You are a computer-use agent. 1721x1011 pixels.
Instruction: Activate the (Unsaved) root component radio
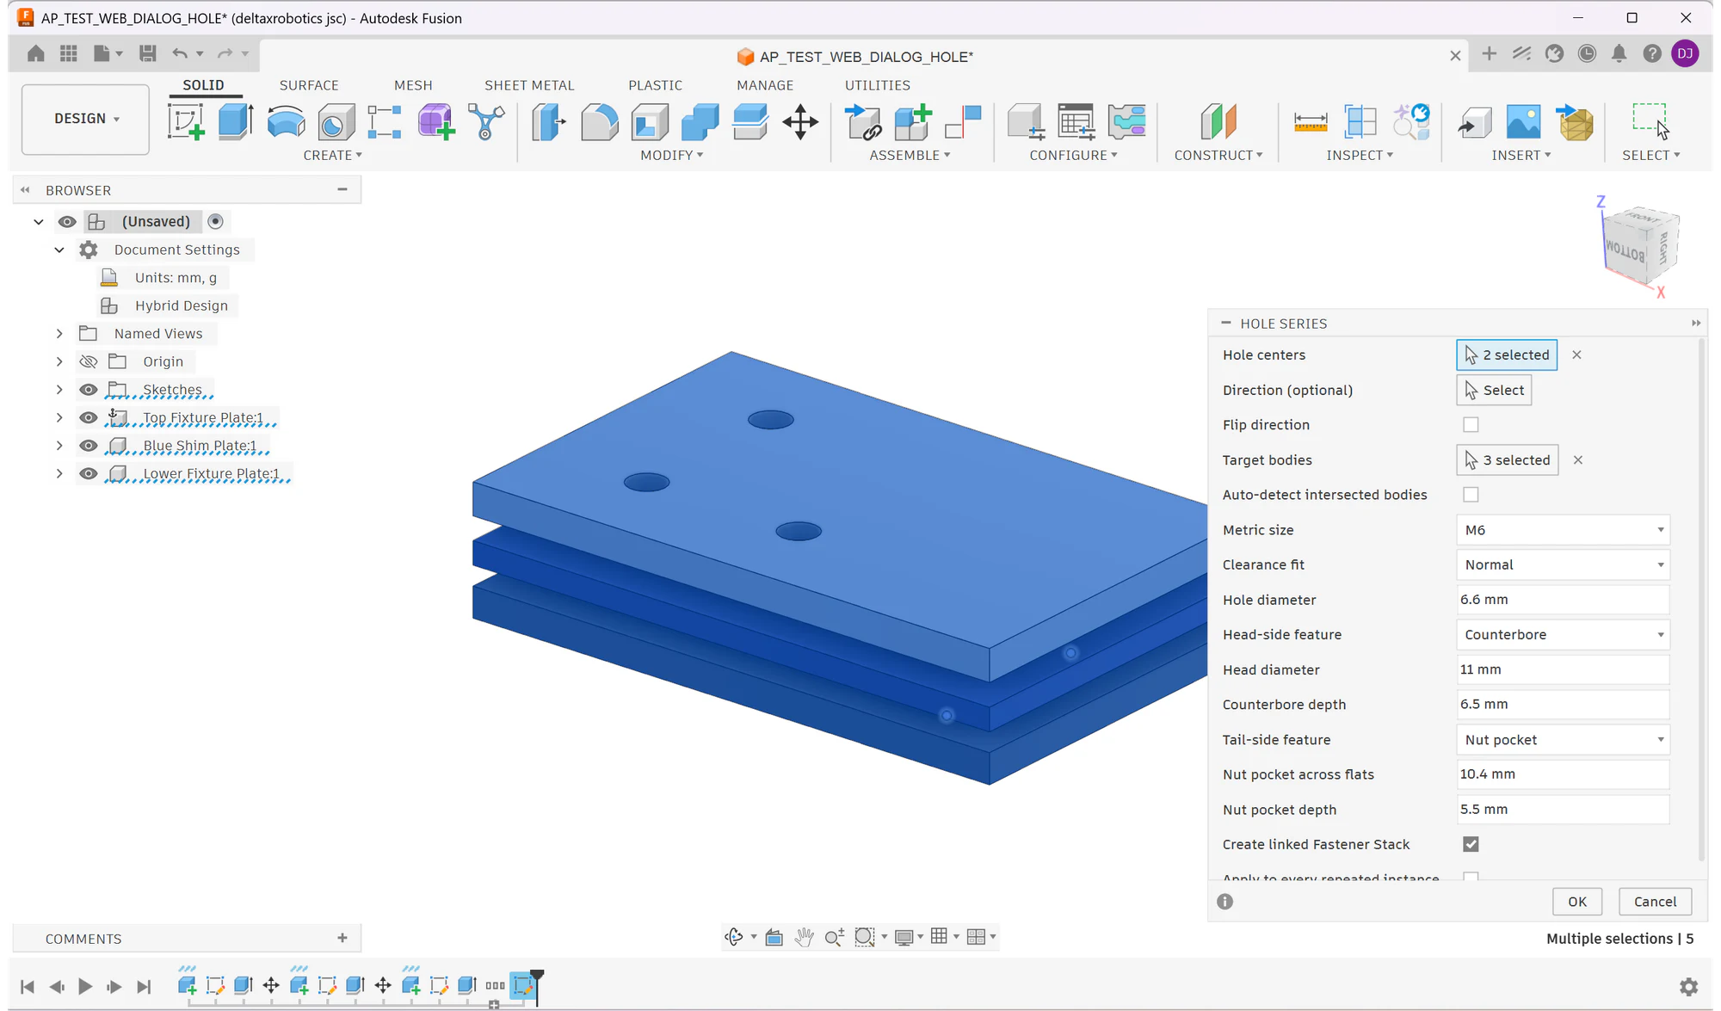[216, 221]
